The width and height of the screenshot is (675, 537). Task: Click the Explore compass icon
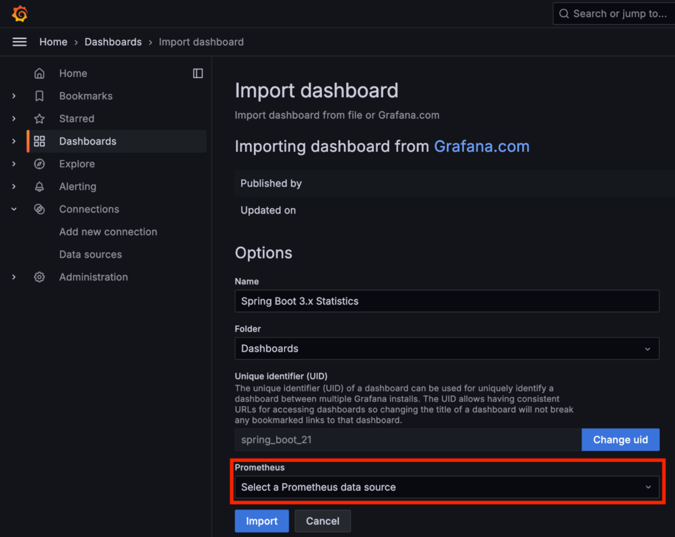click(x=39, y=164)
